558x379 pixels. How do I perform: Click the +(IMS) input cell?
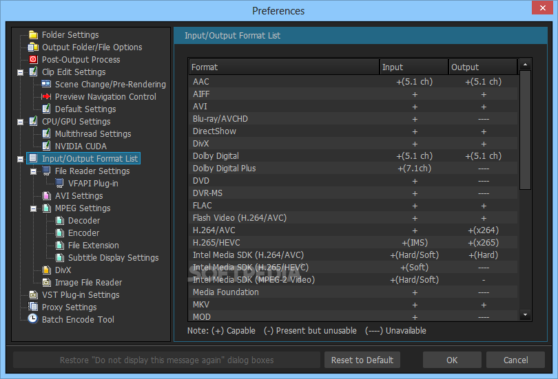(415, 243)
